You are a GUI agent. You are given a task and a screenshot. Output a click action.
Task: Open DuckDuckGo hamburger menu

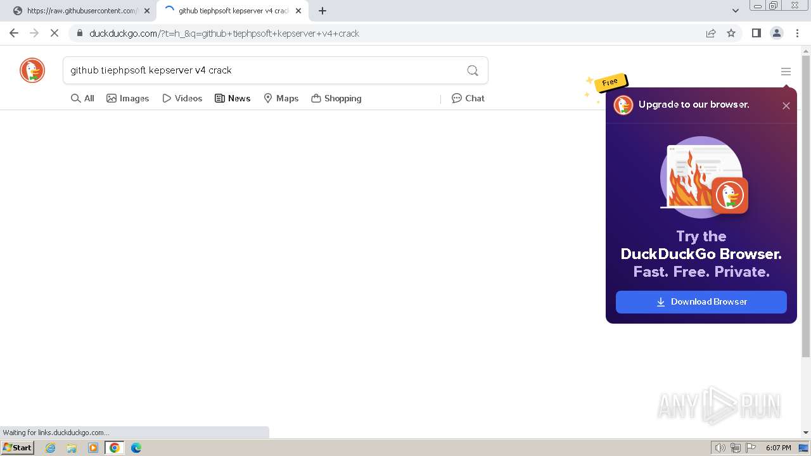(786, 72)
